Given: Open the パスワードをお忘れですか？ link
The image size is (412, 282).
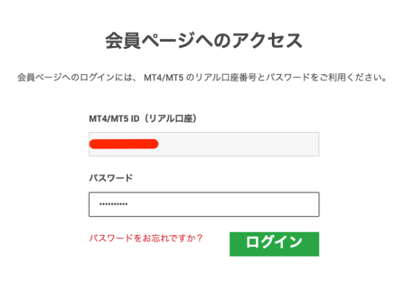Looking at the screenshot, I should (x=146, y=238).
